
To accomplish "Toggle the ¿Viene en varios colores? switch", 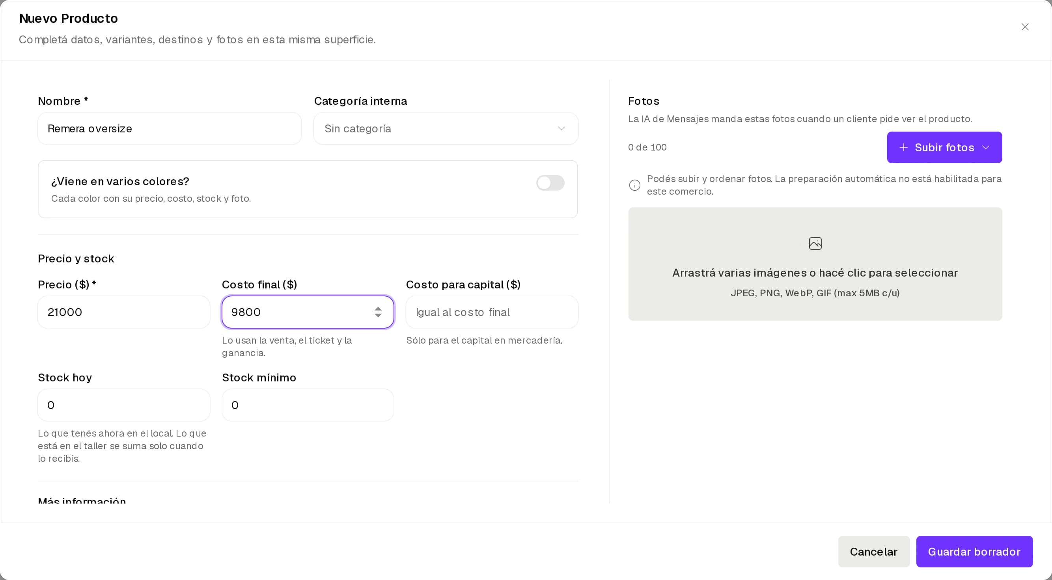I will (x=550, y=183).
